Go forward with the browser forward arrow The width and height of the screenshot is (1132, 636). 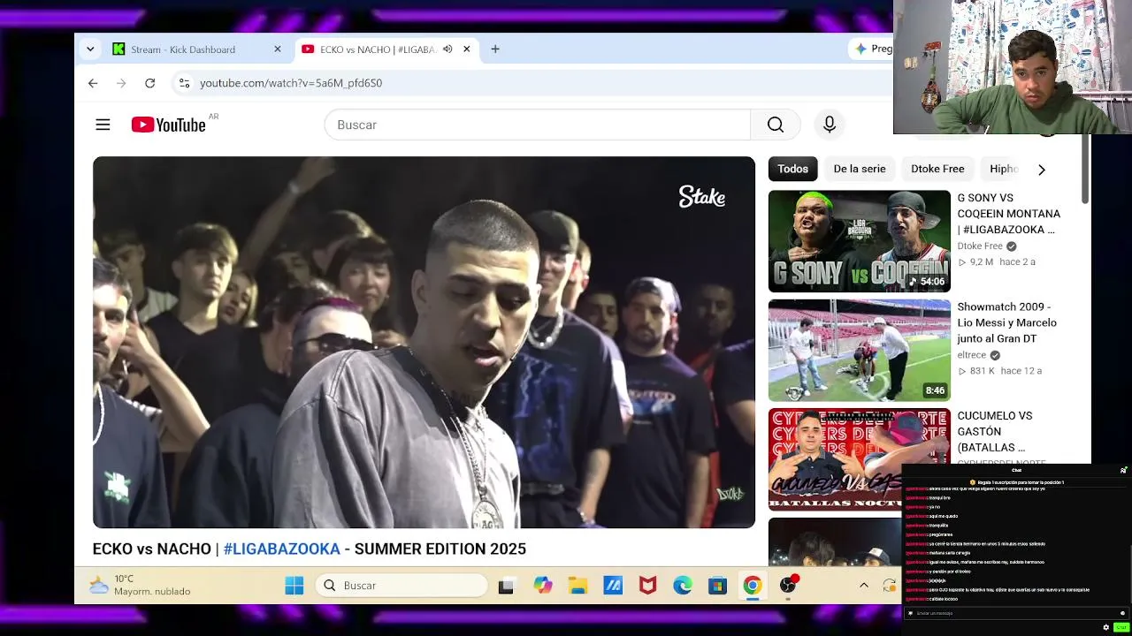tap(121, 83)
